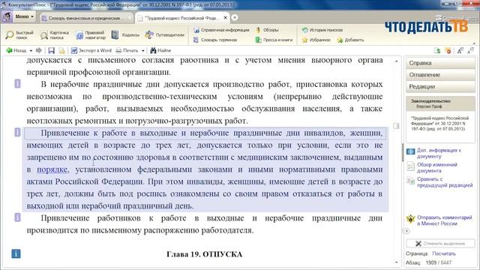Screen dimensions: 480x270
Task: Click the icon beside Сравнить с предыдущей редакцией
Action: [410, 181]
